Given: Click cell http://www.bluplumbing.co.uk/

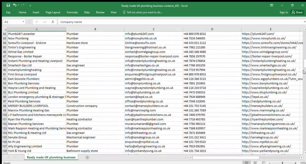Looking at the screenshot, I should (x=271, y=92).
